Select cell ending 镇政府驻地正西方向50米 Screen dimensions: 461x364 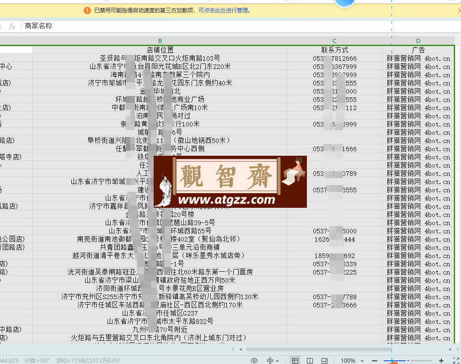pyautogui.click(x=160, y=280)
